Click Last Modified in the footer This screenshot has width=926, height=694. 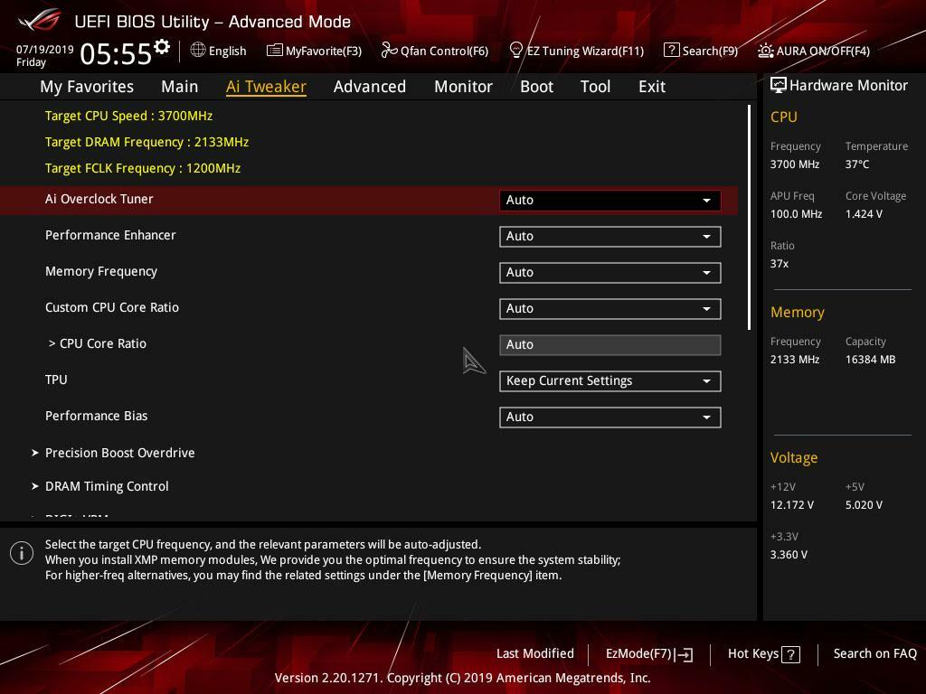535,654
